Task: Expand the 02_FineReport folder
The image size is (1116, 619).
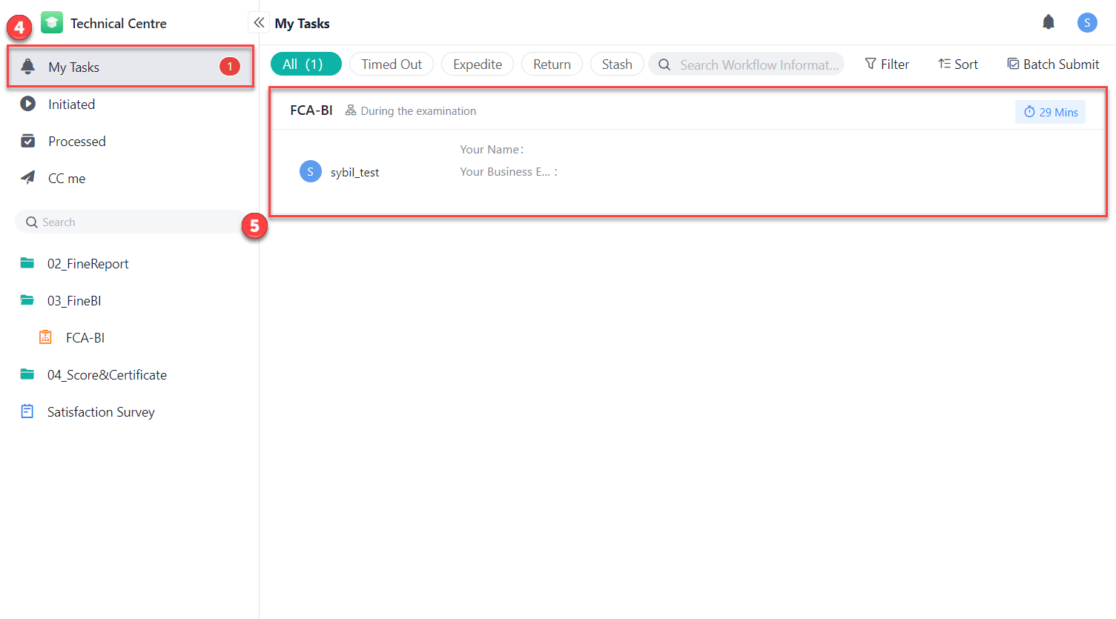Action: coord(27,263)
